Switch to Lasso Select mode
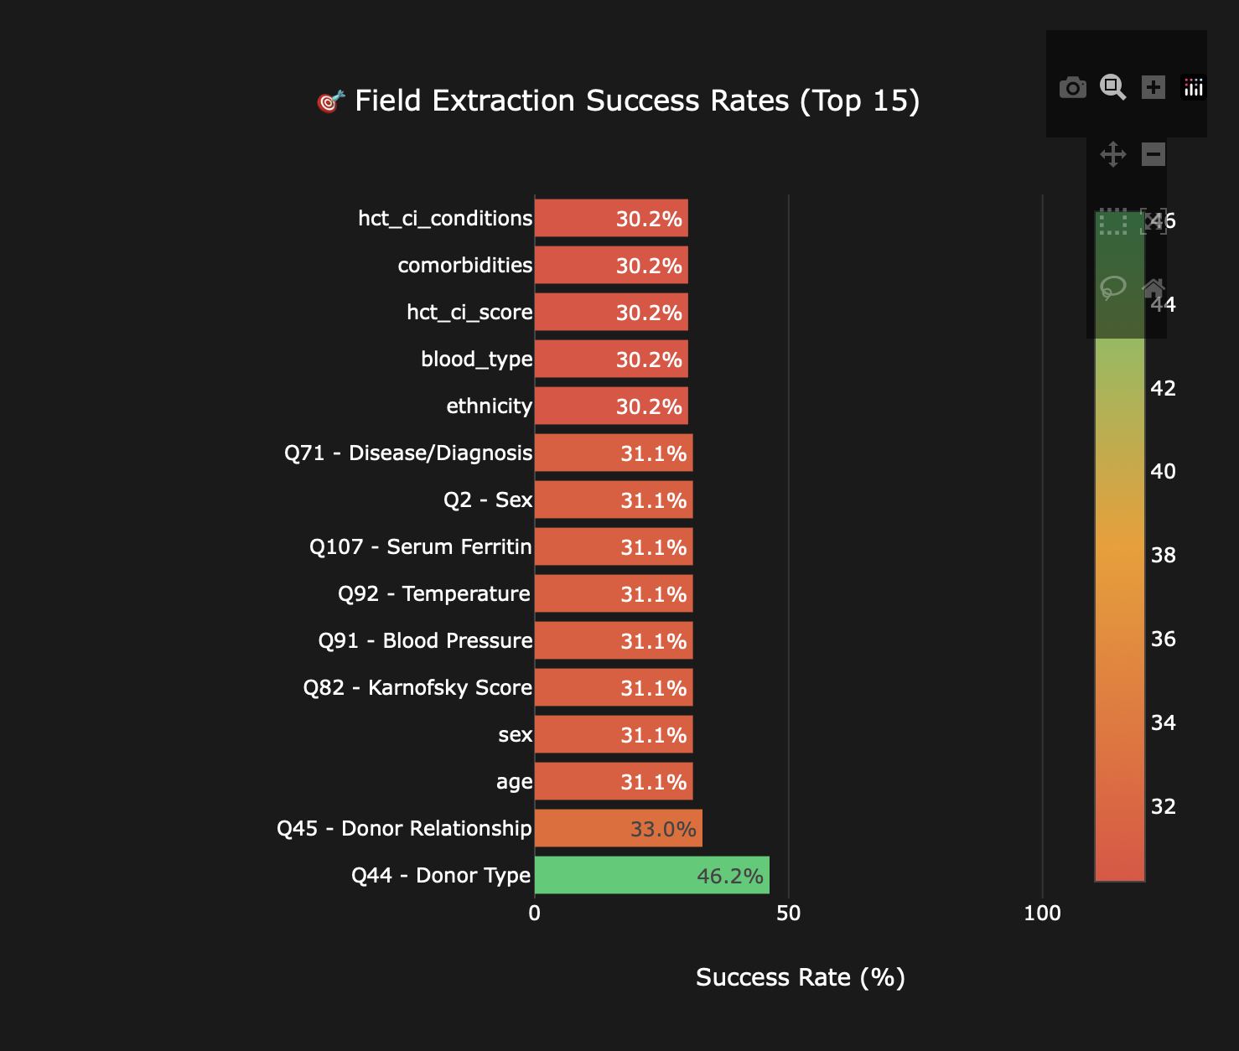The width and height of the screenshot is (1239, 1051). (1112, 287)
